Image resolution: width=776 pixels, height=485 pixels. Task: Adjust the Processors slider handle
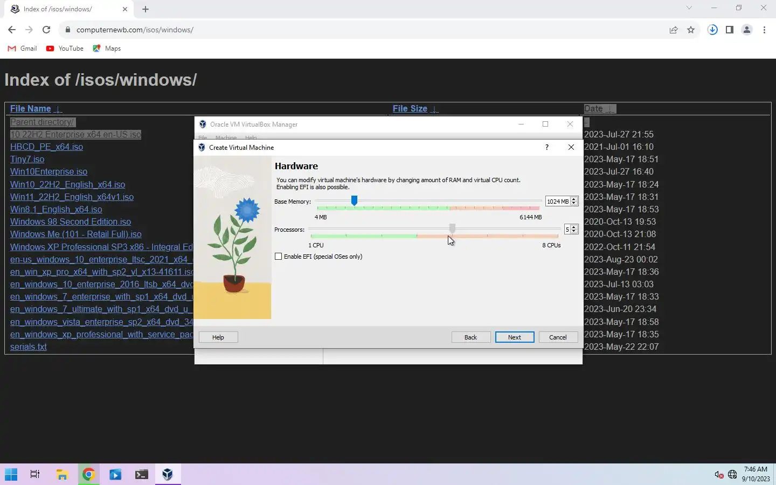point(452,228)
